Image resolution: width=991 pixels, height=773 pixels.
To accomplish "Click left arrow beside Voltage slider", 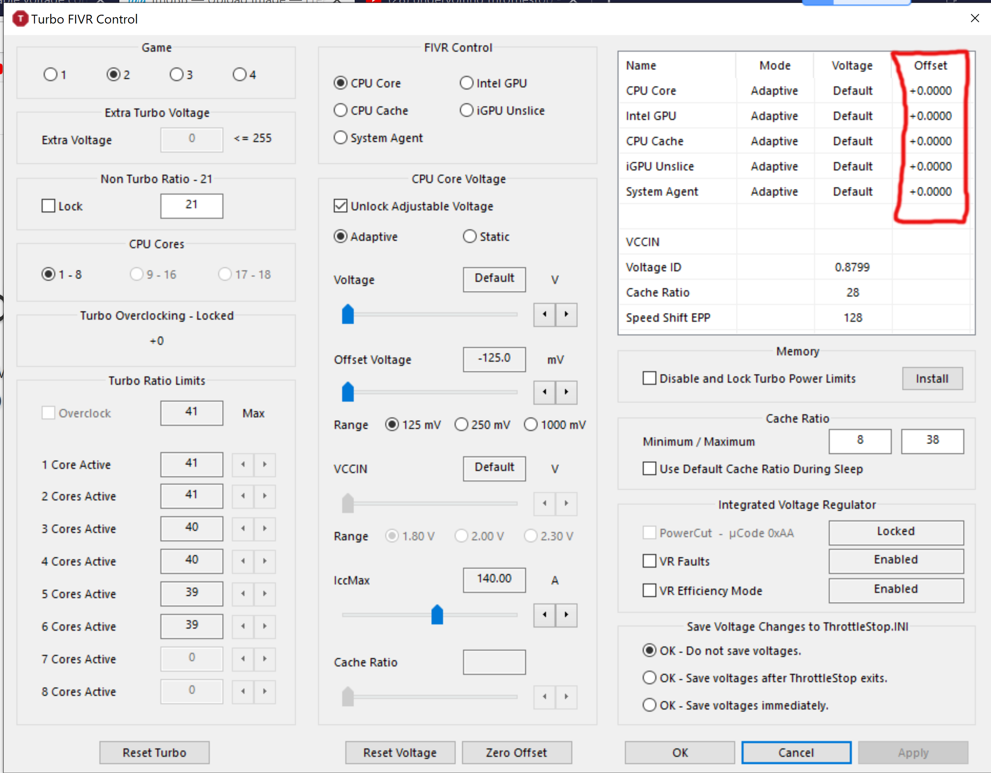I will (545, 314).
